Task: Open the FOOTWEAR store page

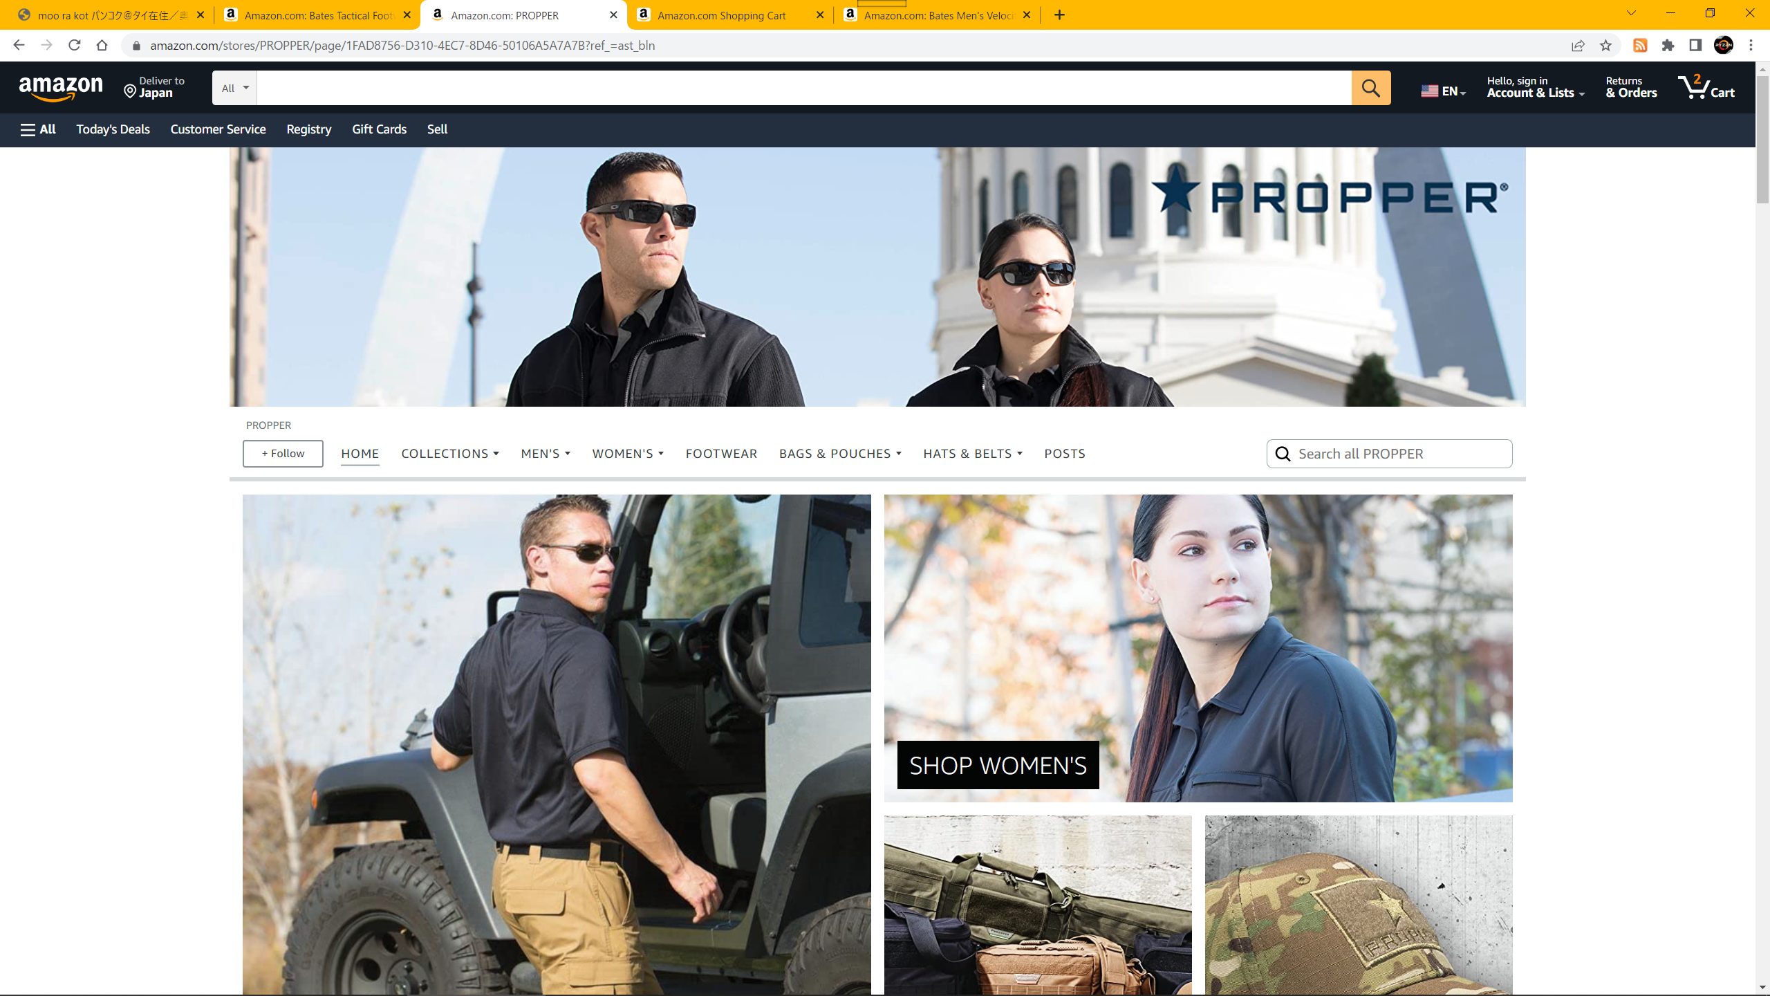Action: (x=721, y=454)
